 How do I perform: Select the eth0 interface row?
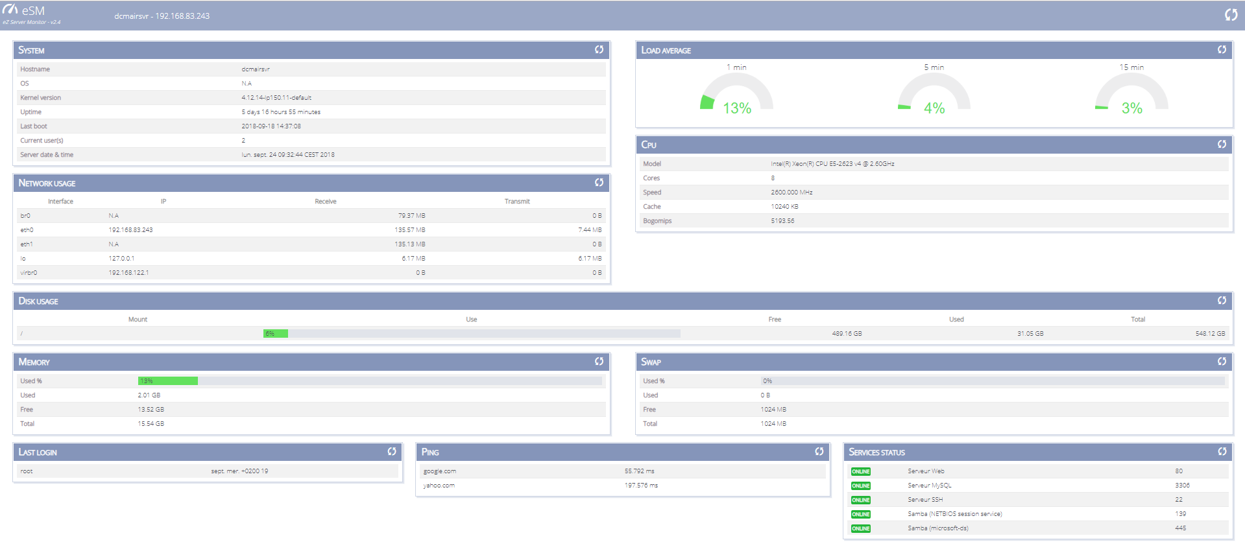click(x=311, y=230)
